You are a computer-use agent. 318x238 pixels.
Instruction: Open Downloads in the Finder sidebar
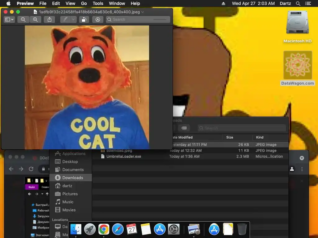tap(70, 178)
